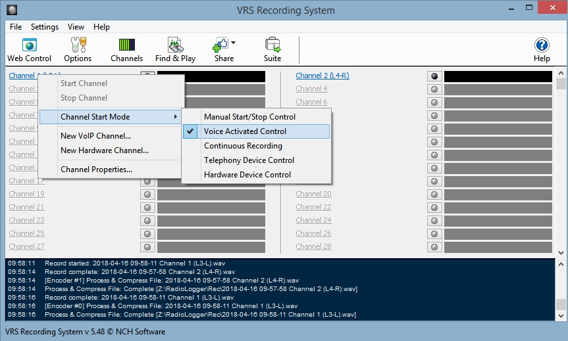Screen dimensions: 568x341
Task: Click the VRS app icon in title bar
Action: click(x=12, y=9)
